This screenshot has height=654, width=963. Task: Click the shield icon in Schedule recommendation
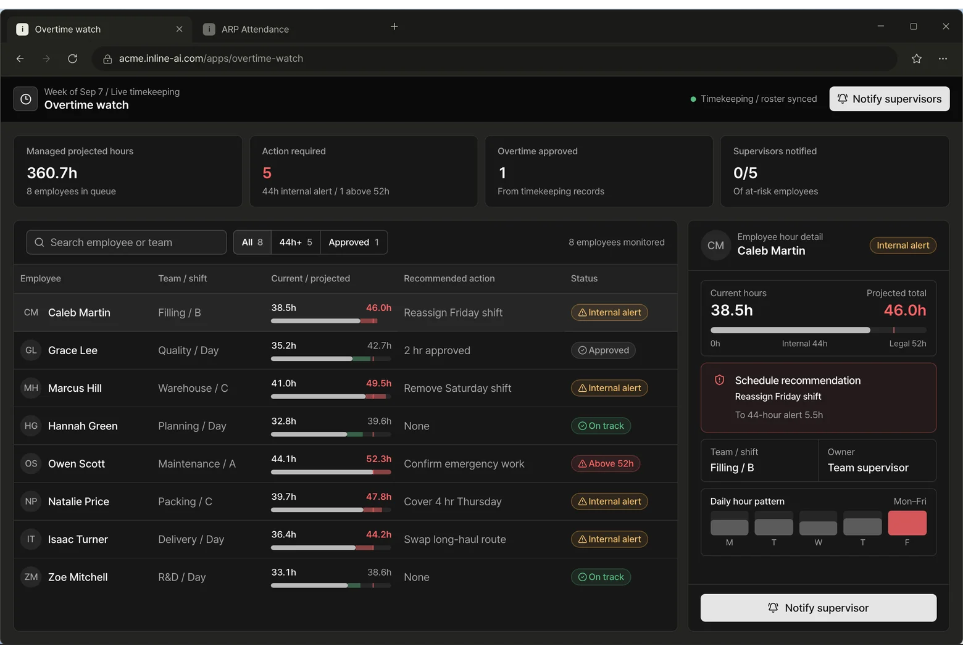(719, 380)
